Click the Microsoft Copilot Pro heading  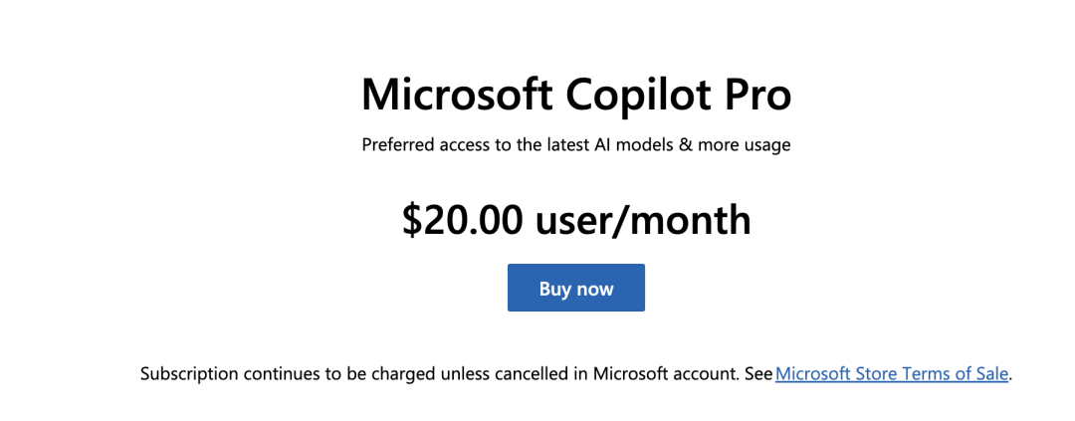point(576,96)
